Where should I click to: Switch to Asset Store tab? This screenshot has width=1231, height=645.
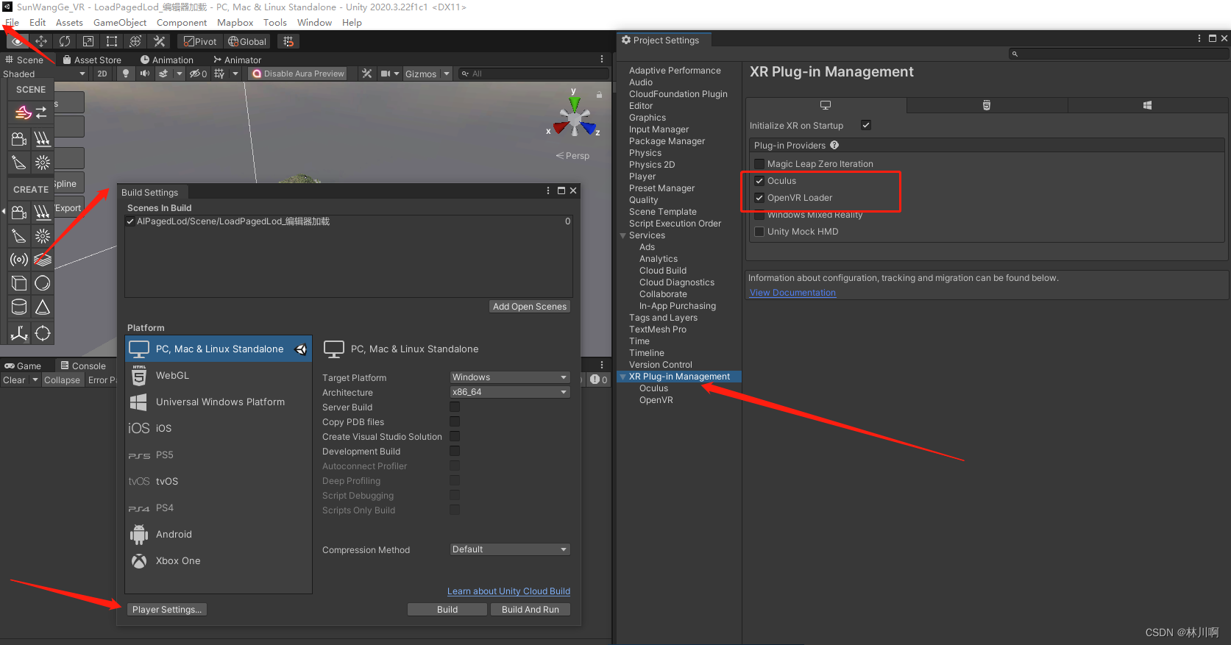92,60
